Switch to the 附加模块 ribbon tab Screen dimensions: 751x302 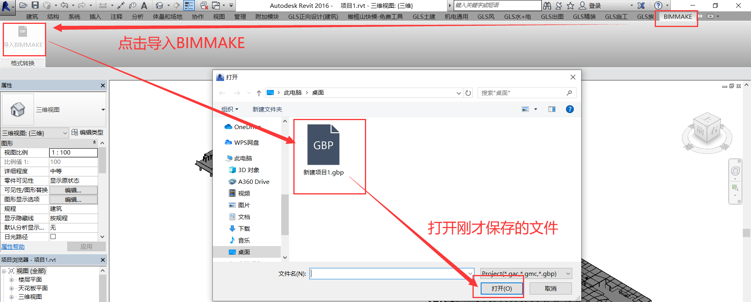click(267, 16)
